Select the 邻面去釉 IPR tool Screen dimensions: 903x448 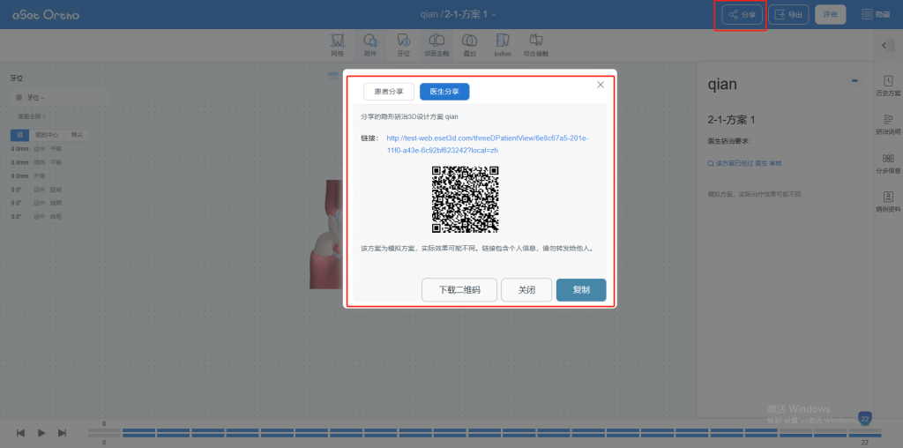[x=437, y=45]
